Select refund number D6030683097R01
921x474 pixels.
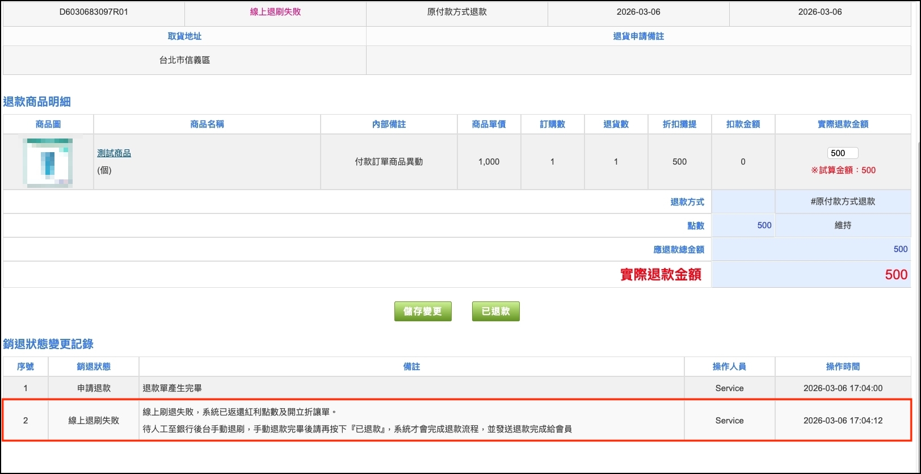pyautogui.click(x=94, y=12)
